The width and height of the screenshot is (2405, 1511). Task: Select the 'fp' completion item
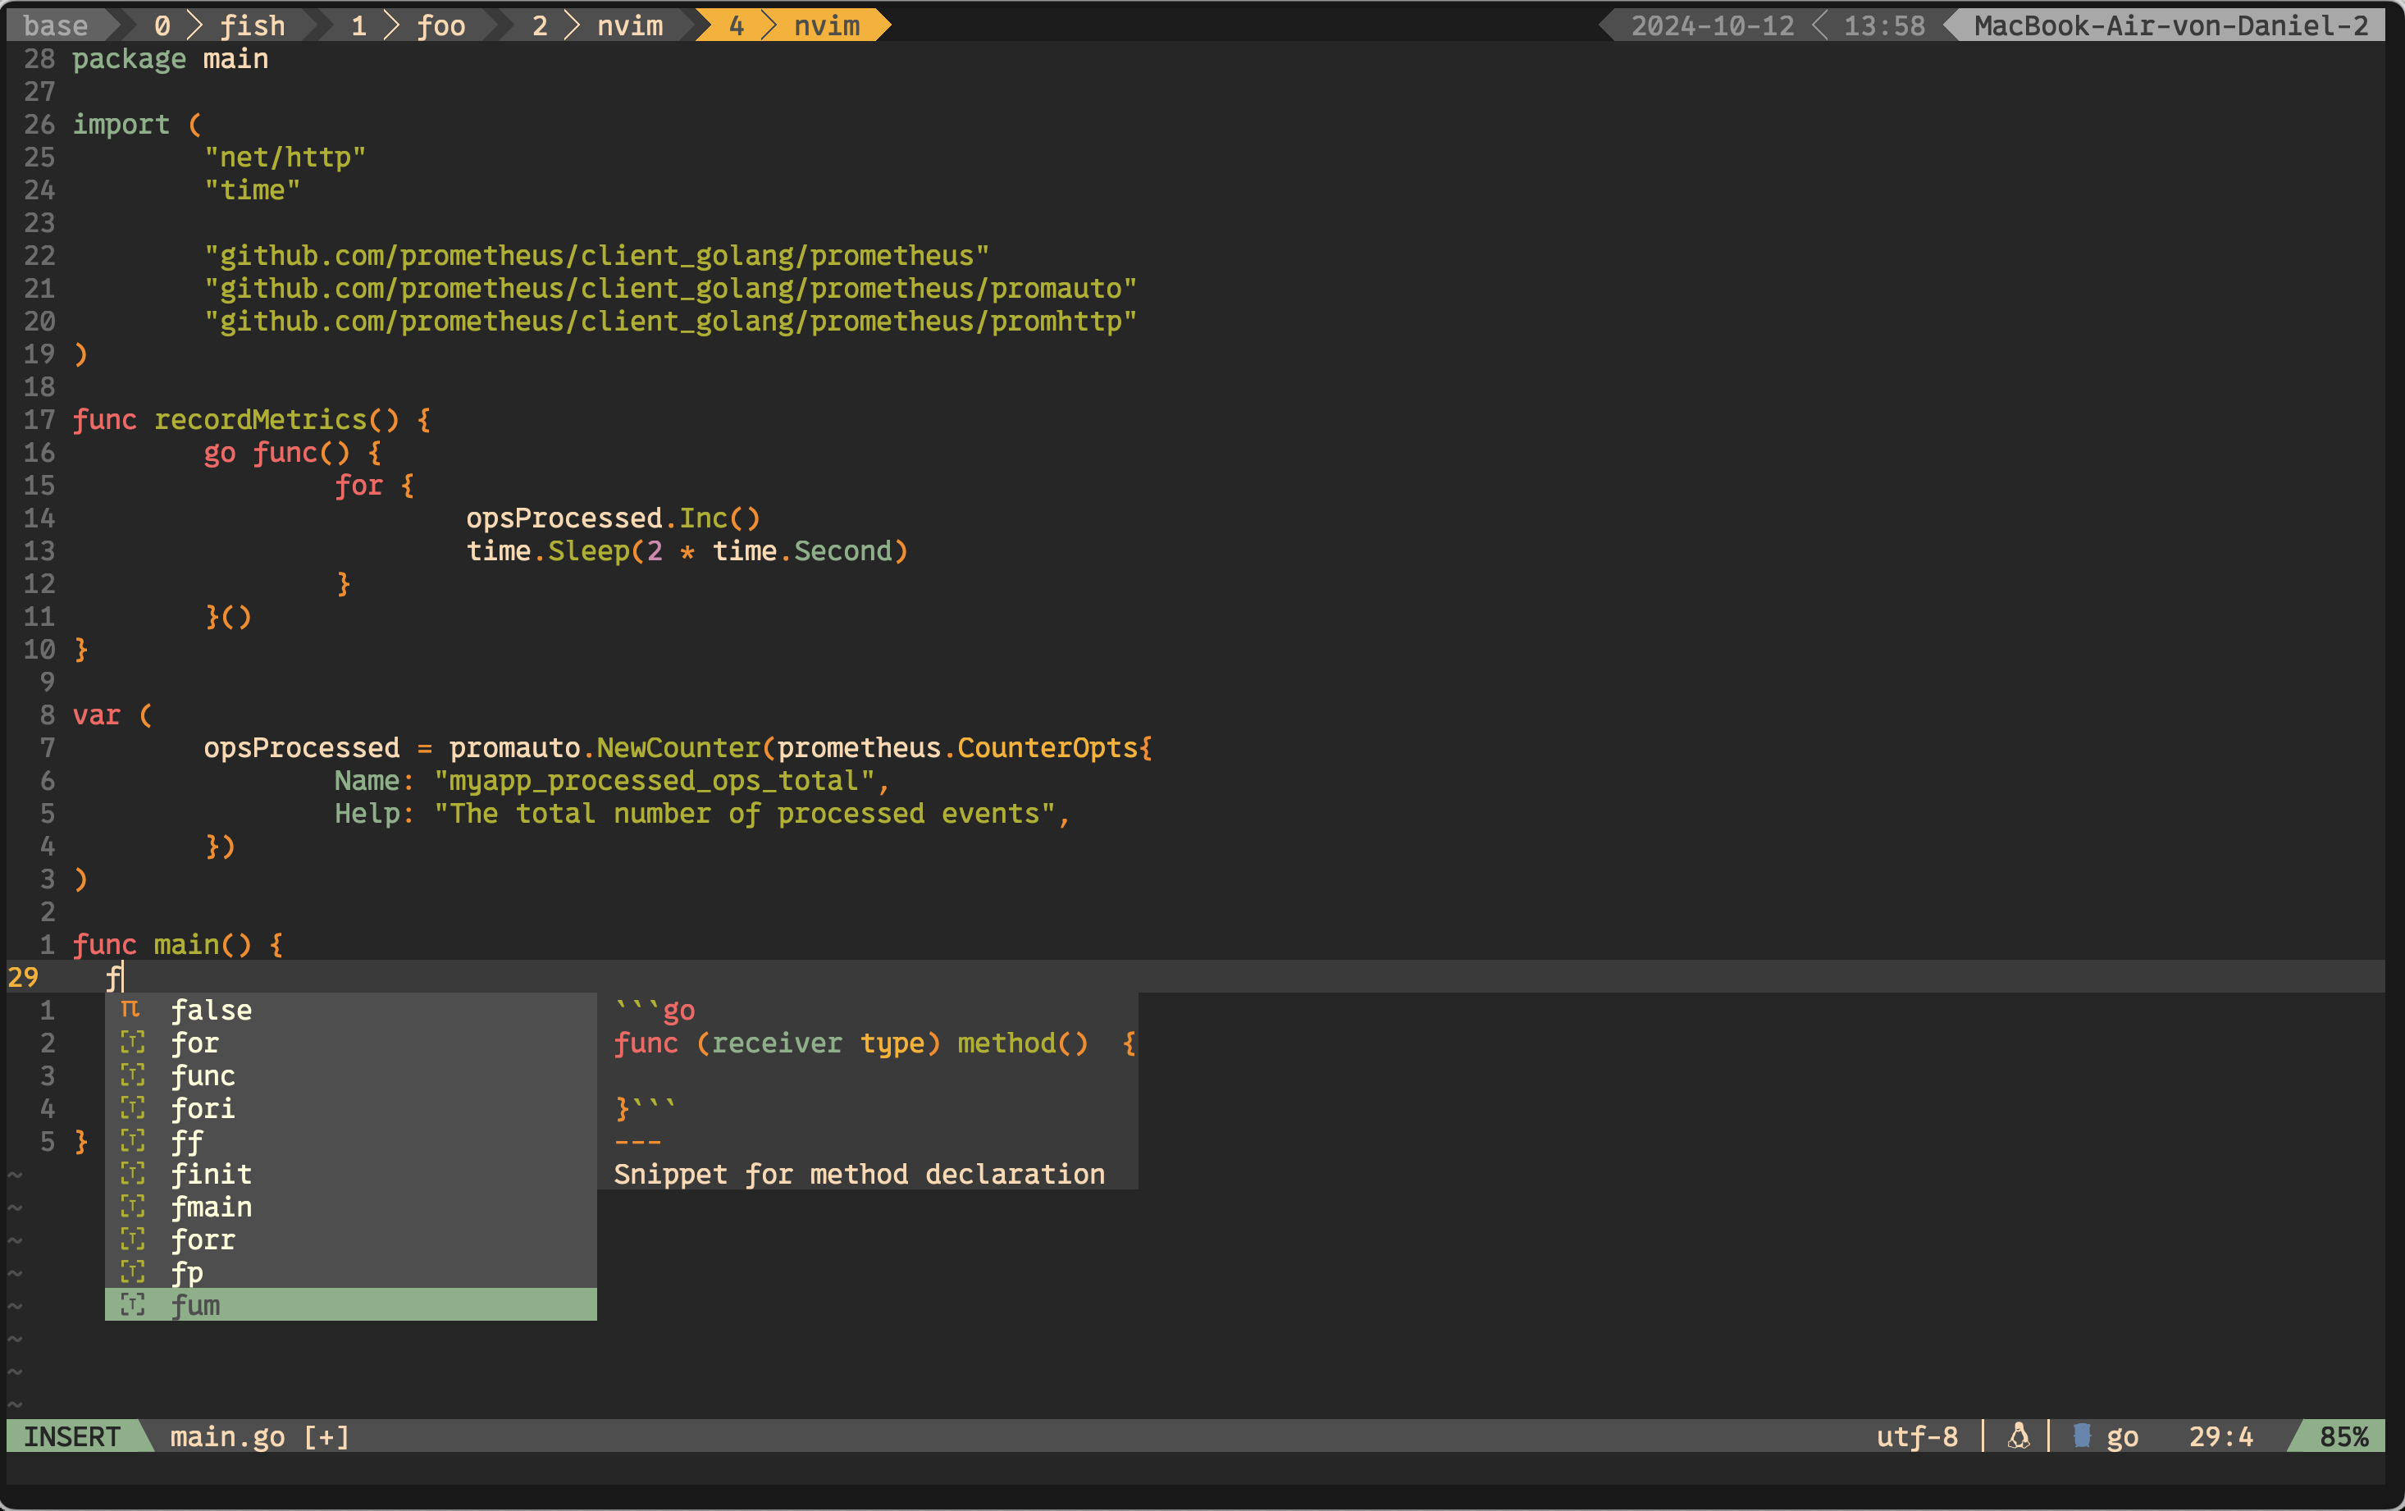187,1272
